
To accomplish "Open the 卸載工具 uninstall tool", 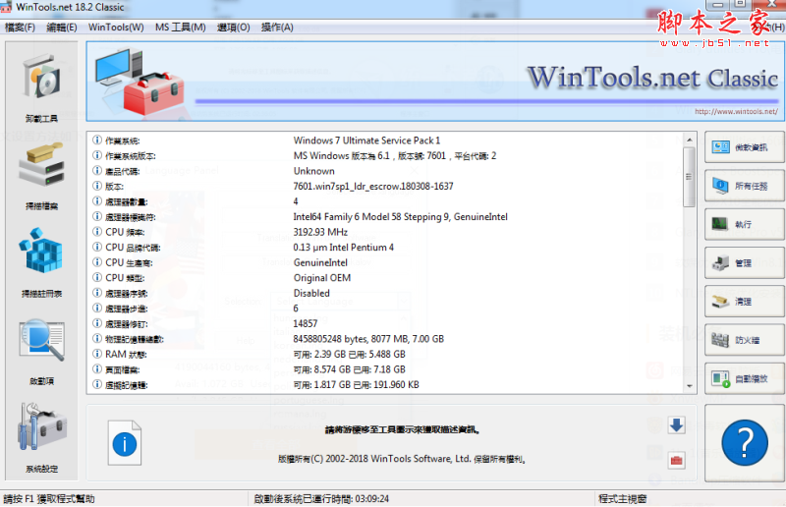I will click(x=41, y=86).
